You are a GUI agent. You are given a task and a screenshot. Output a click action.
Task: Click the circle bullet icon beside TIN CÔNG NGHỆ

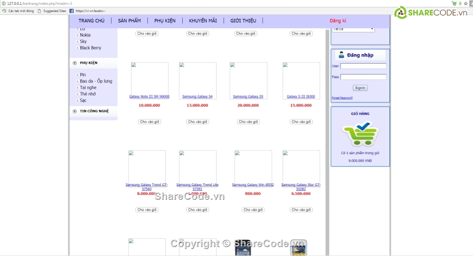(x=75, y=111)
